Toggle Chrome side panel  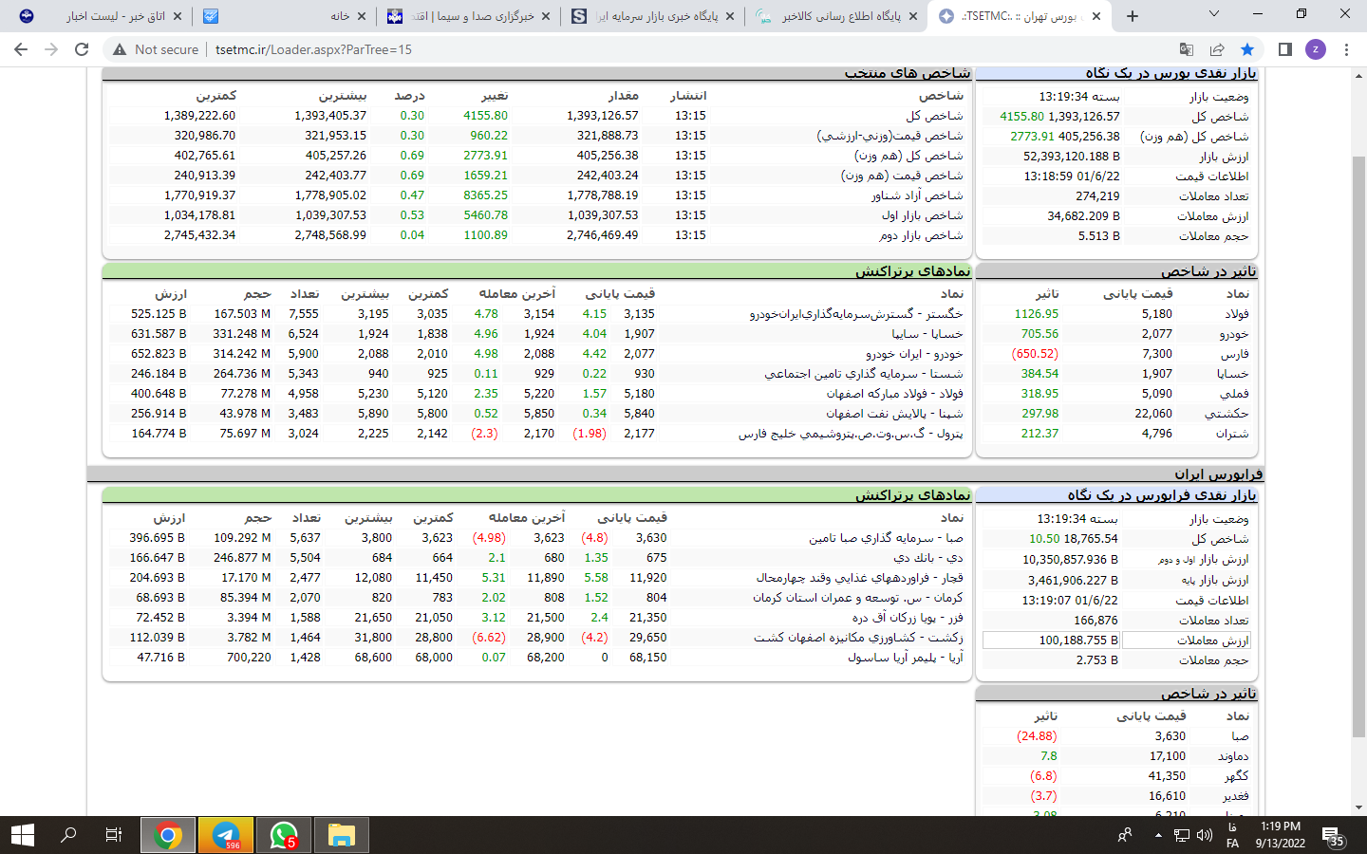coord(1284,49)
